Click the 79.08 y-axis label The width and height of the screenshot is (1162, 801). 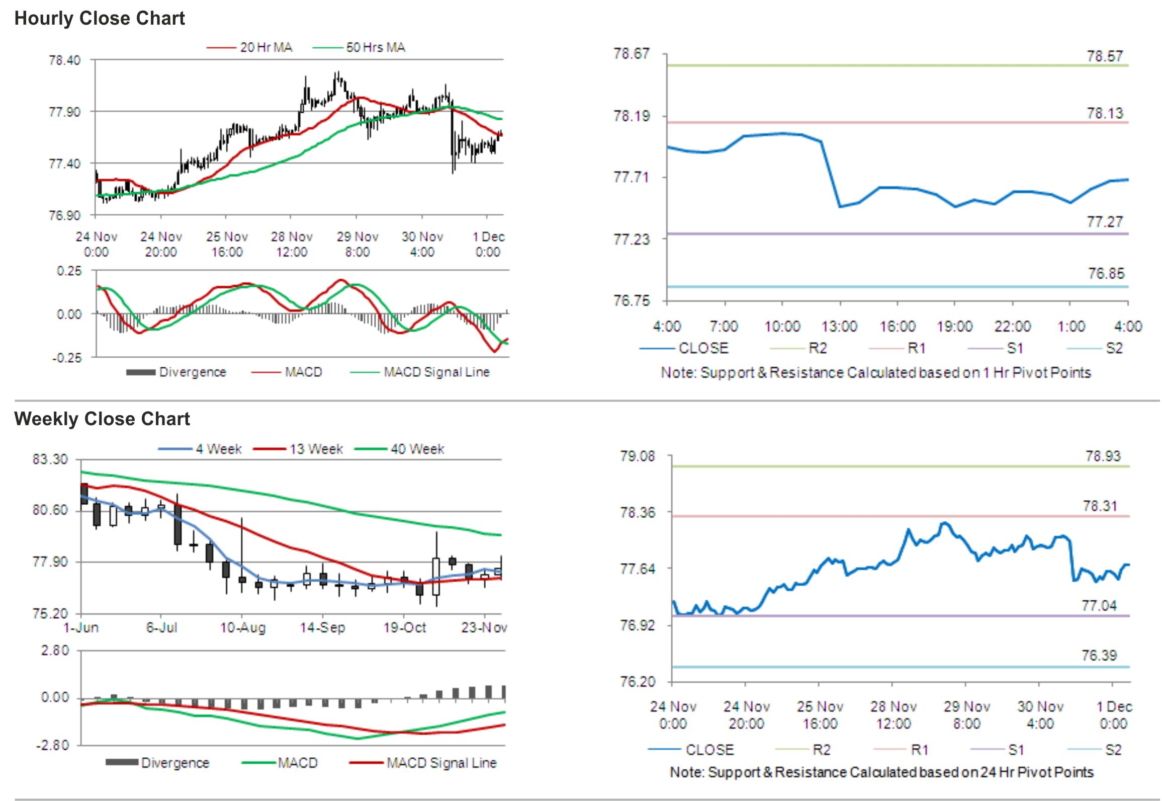coord(638,456)
